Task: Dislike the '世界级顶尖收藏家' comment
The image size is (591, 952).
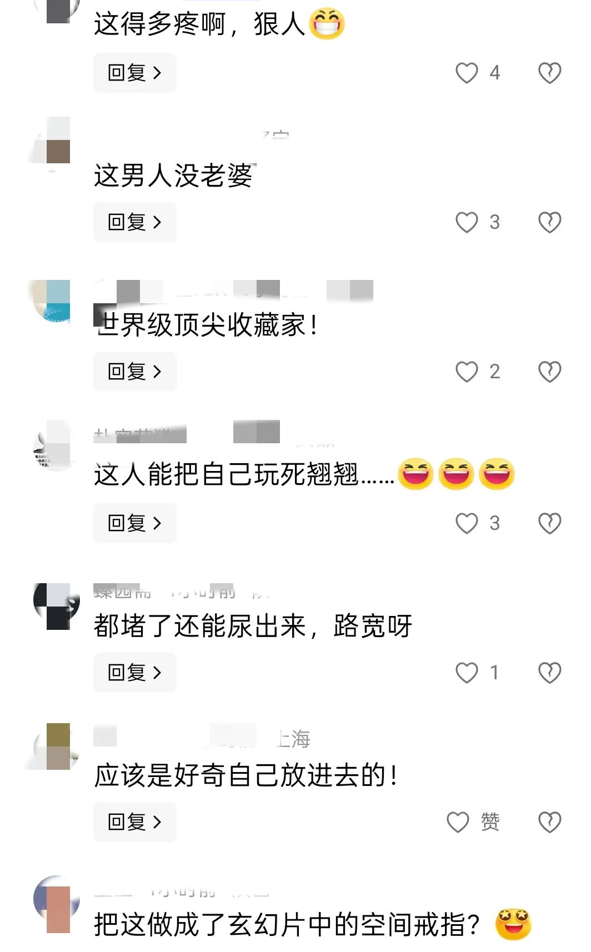Action: 550,372
